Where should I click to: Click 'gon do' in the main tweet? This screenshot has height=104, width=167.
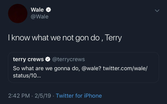[88, 38]
